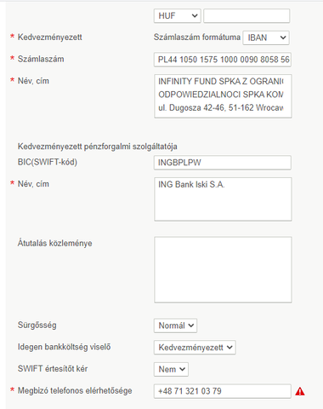
Task: Open the HUF currency dropdown
Action: coord(178,16)
